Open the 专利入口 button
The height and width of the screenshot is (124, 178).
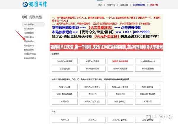pos(93,94)
